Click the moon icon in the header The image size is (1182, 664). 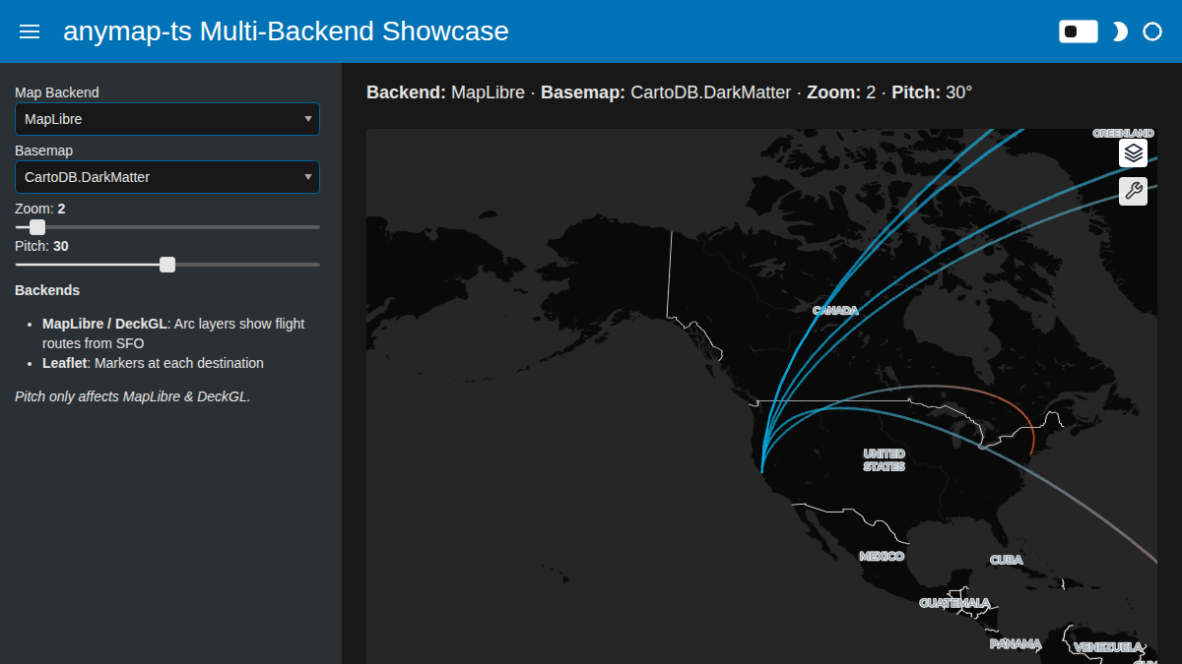pos(1119,31)
